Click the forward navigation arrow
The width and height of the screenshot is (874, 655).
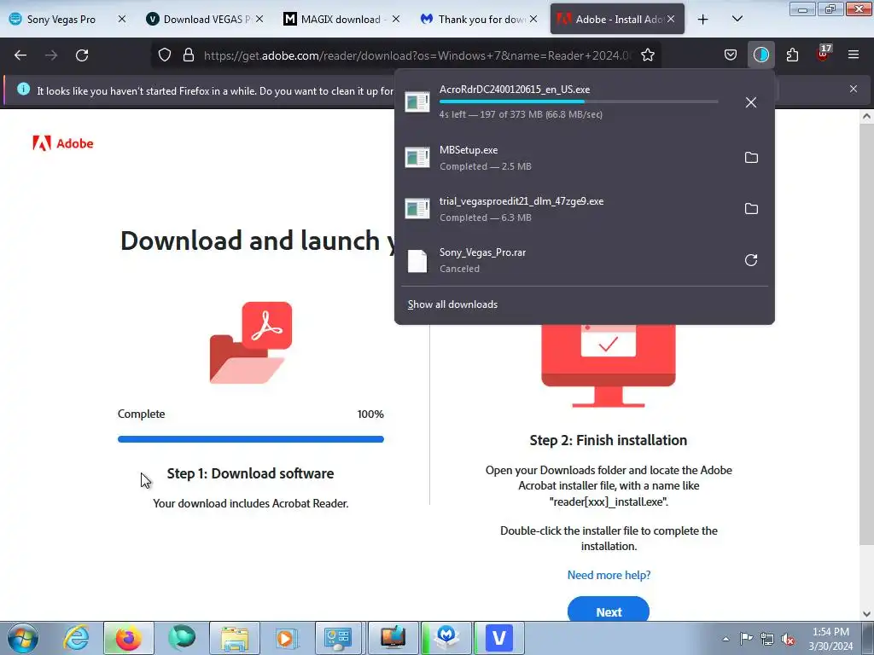click(x=51, y=55)
